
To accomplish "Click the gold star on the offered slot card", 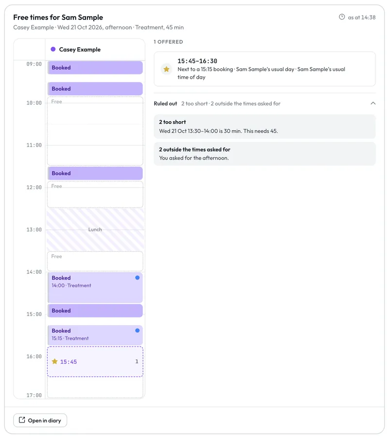I will pyautogui.click(x=166, y=69).
